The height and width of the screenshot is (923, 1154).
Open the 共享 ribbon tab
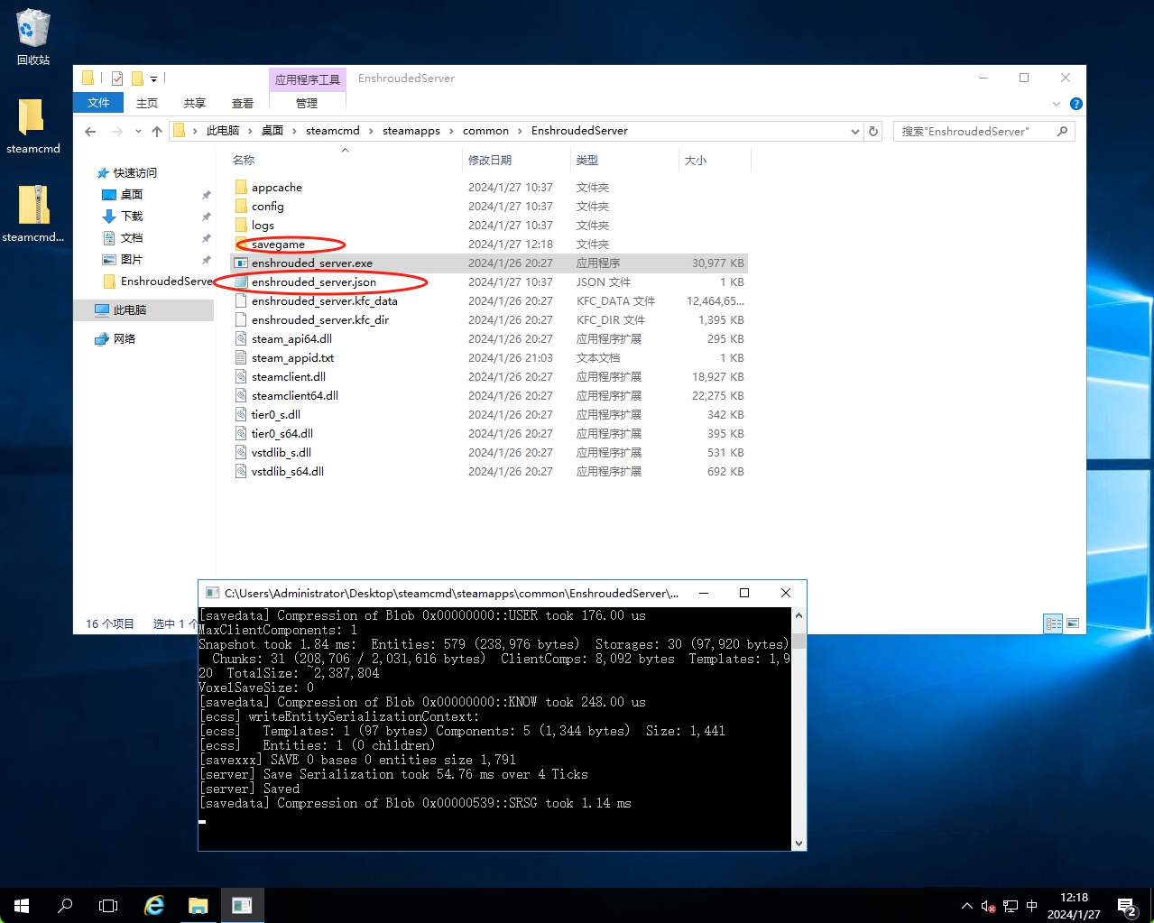(195, 103)
